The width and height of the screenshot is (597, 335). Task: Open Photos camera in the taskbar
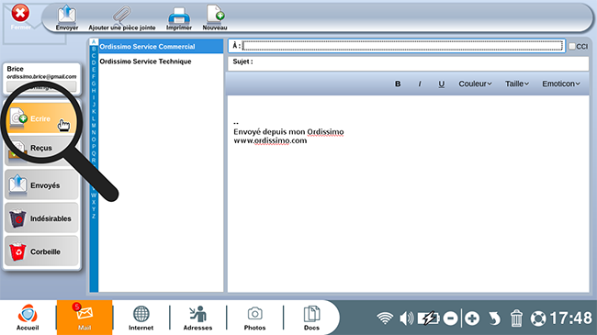click(254, 318)
